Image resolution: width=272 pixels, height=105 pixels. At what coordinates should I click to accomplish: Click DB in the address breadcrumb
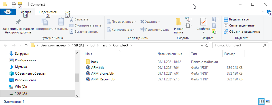92,46
